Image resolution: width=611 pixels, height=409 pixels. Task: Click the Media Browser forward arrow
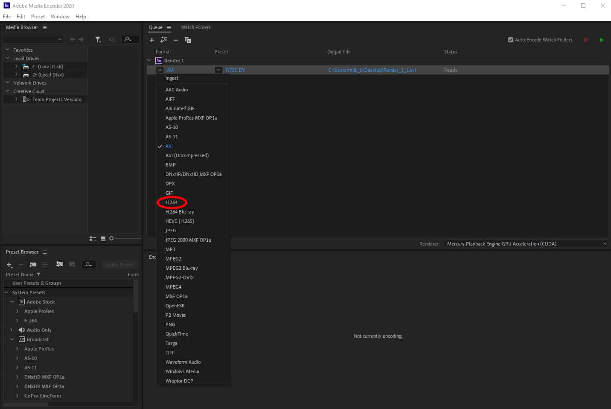[x=81, y=39]
